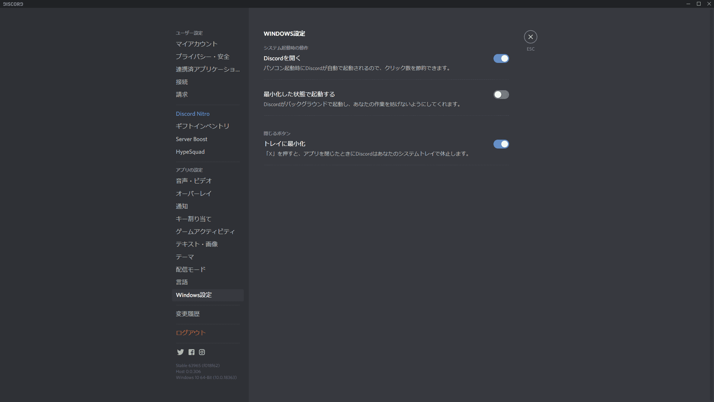Open HypeSquad page
Image resolution: width=714 pixels, height=402 pixels.
[208, 152]
